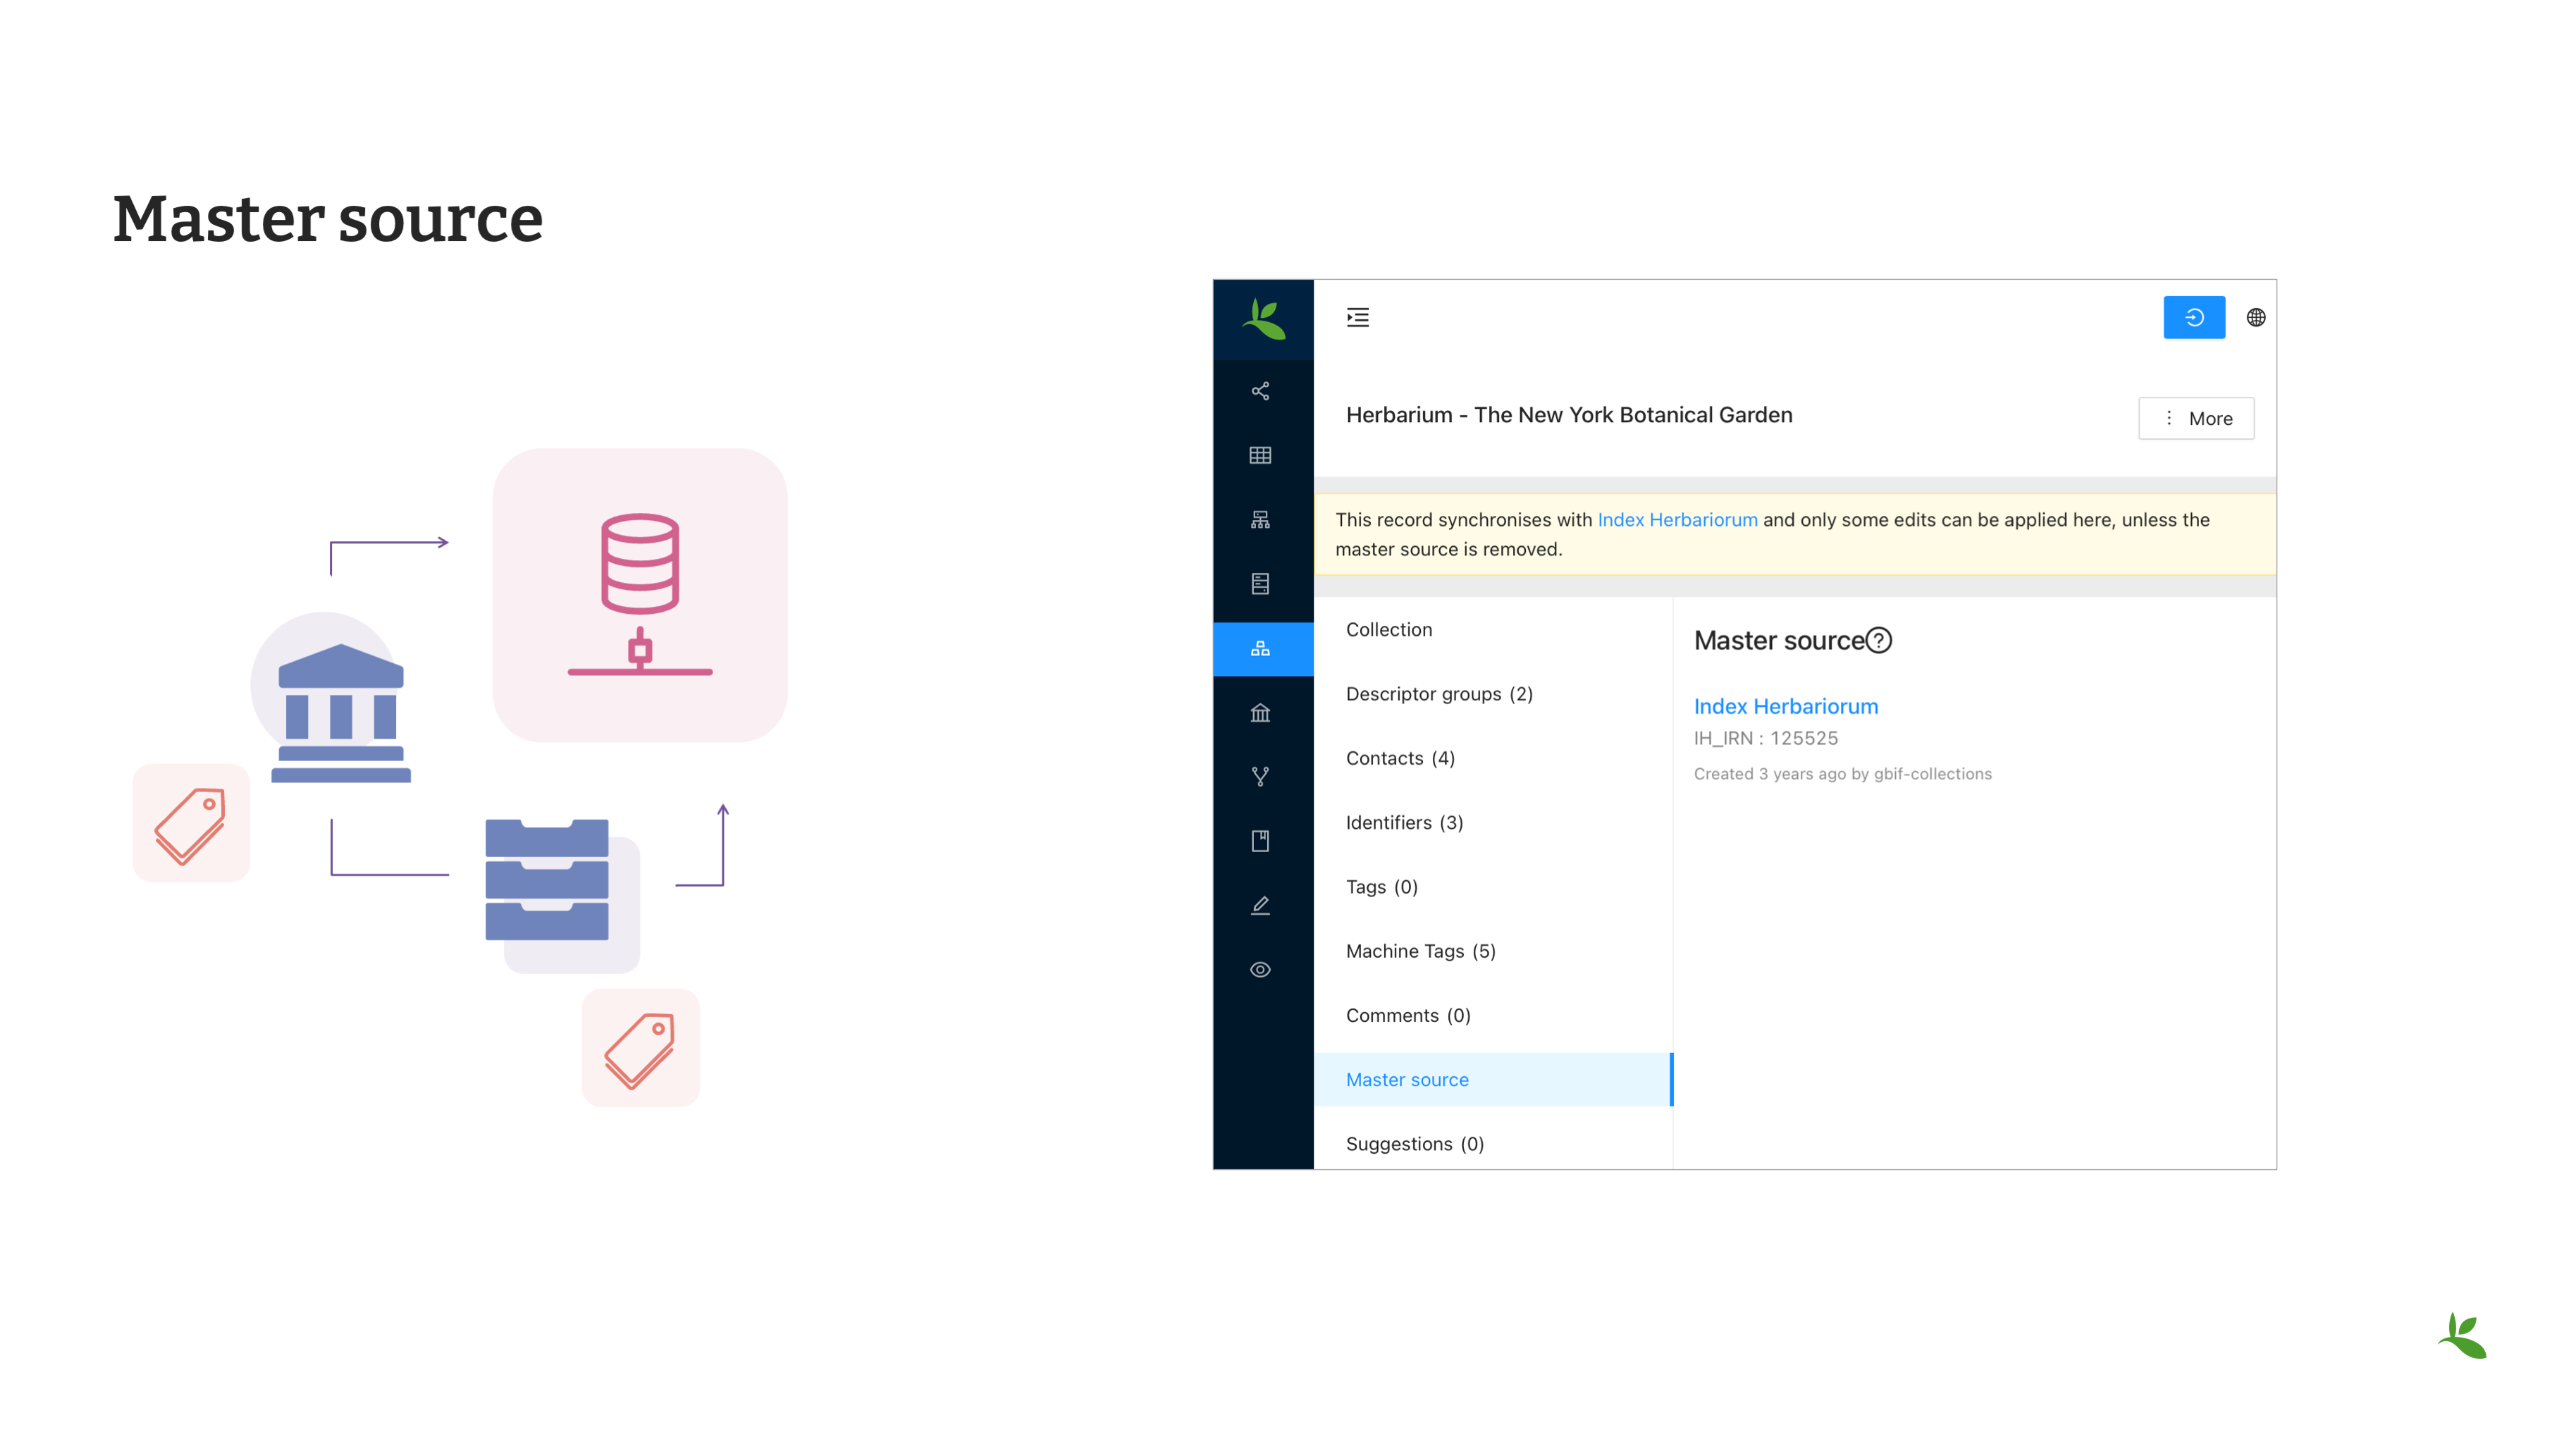
Task: Open the More actions dropdown
Action: [x=2196, y=418]
